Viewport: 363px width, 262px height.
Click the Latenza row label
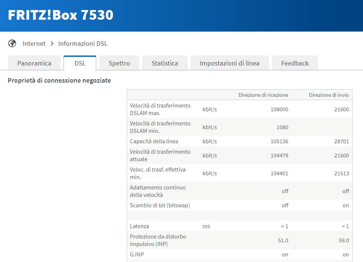tap(139, 226)
